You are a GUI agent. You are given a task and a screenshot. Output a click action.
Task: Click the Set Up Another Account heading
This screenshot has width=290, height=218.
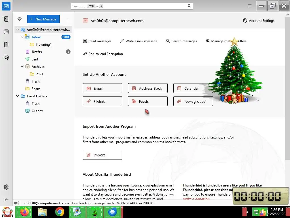104,74
